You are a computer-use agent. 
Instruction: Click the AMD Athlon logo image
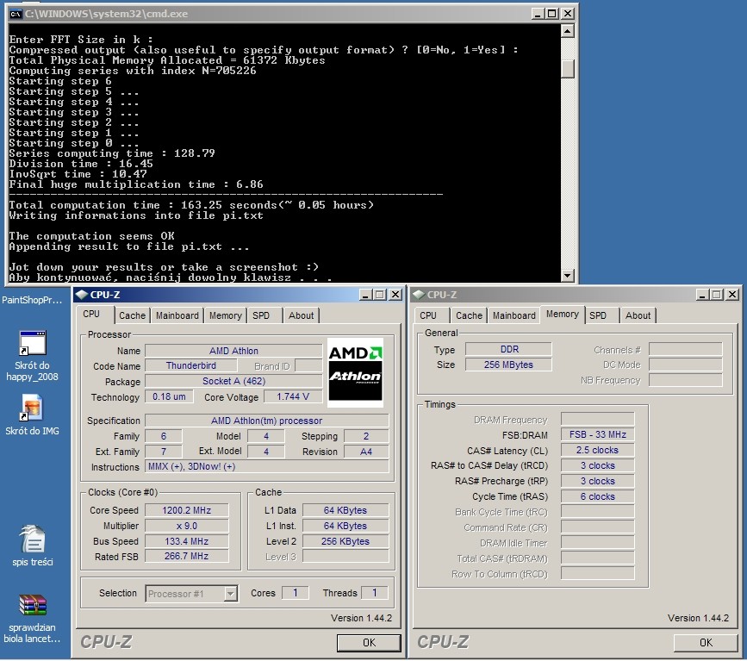(355, 372)
